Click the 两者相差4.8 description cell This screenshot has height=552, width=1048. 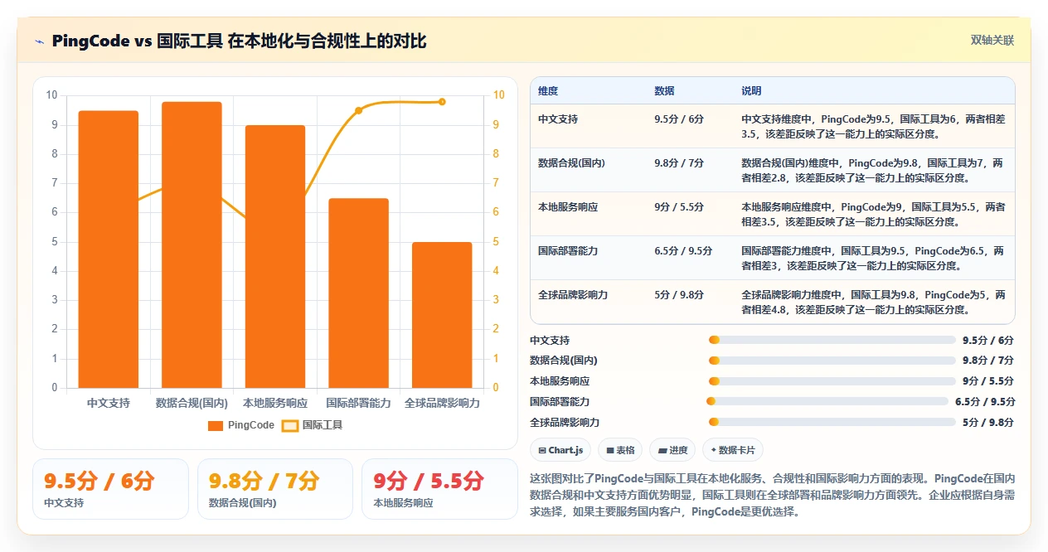[x=874, y=303]
